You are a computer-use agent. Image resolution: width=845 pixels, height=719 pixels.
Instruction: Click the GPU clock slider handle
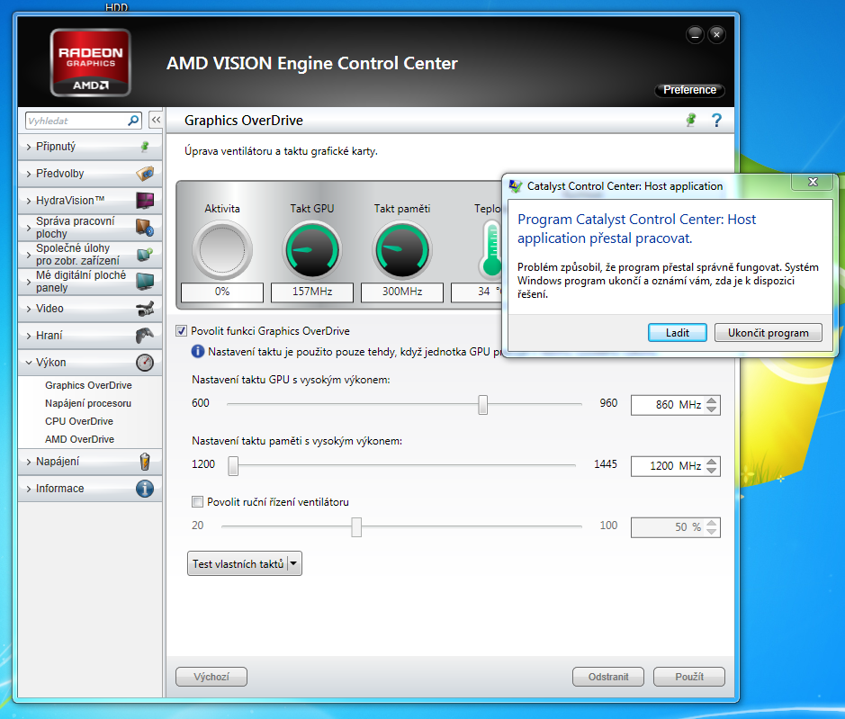(482, 405)
